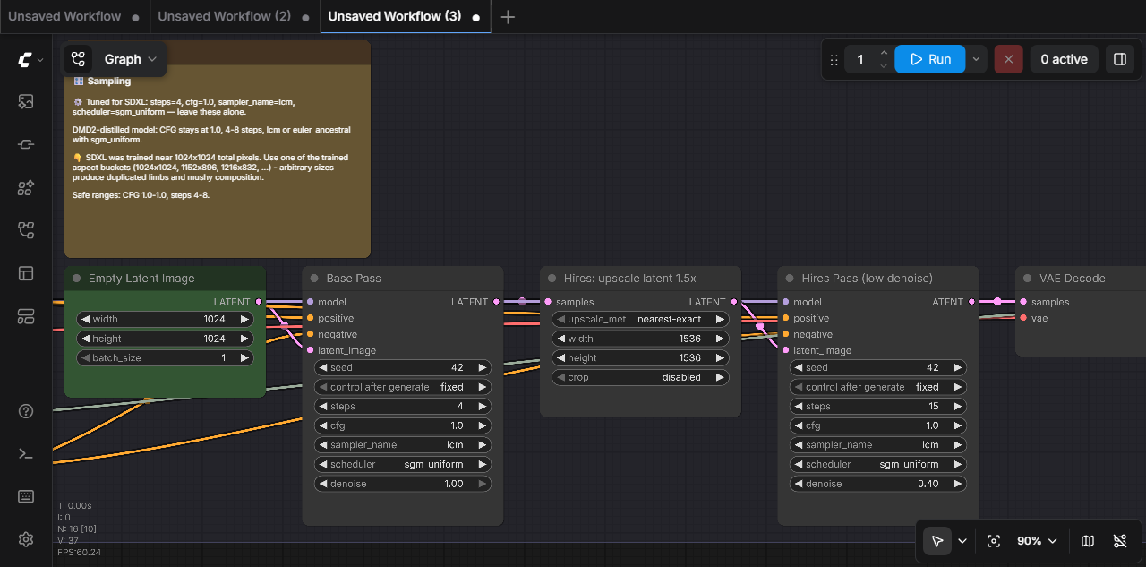Toggle collapse dot of Empty Latent Image node
1146x567 pixels.
click(77, 279)
